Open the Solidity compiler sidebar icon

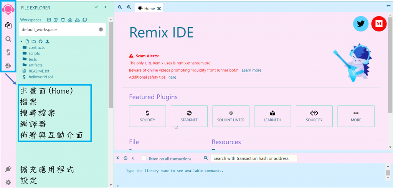[8, 52]
